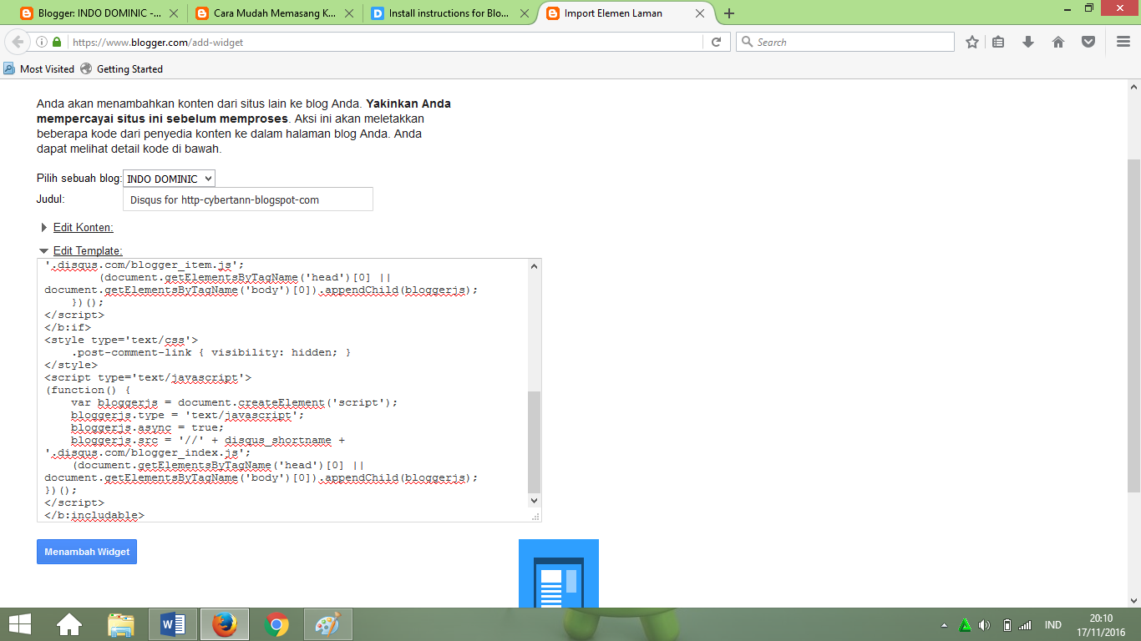
Task: Click the Menambah Widget button
Action: [x=87, y=552]
